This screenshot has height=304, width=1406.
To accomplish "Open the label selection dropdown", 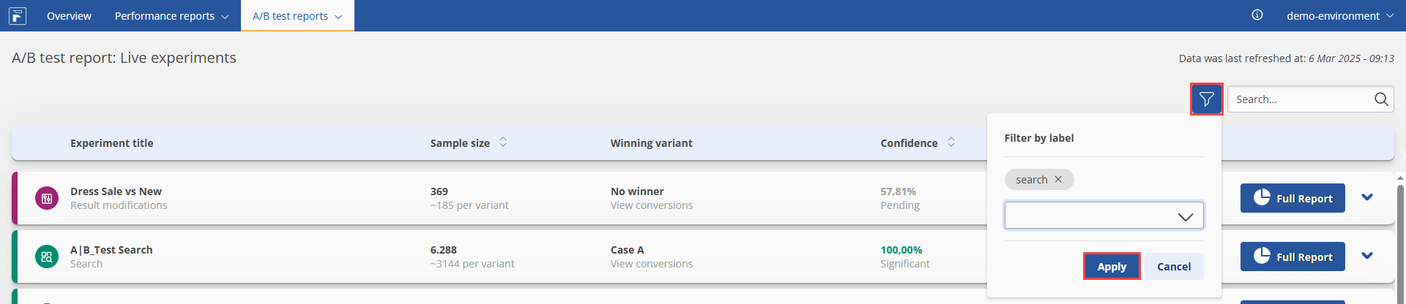I will [x=1104, y=216].
